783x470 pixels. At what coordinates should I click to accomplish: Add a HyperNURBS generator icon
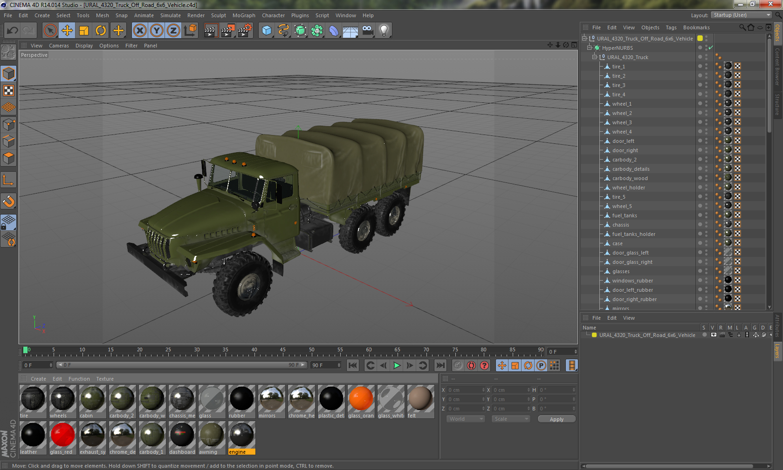coord(300,31)
